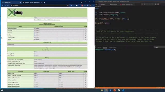Open the Chrome three-dot menu

point(93,5)
